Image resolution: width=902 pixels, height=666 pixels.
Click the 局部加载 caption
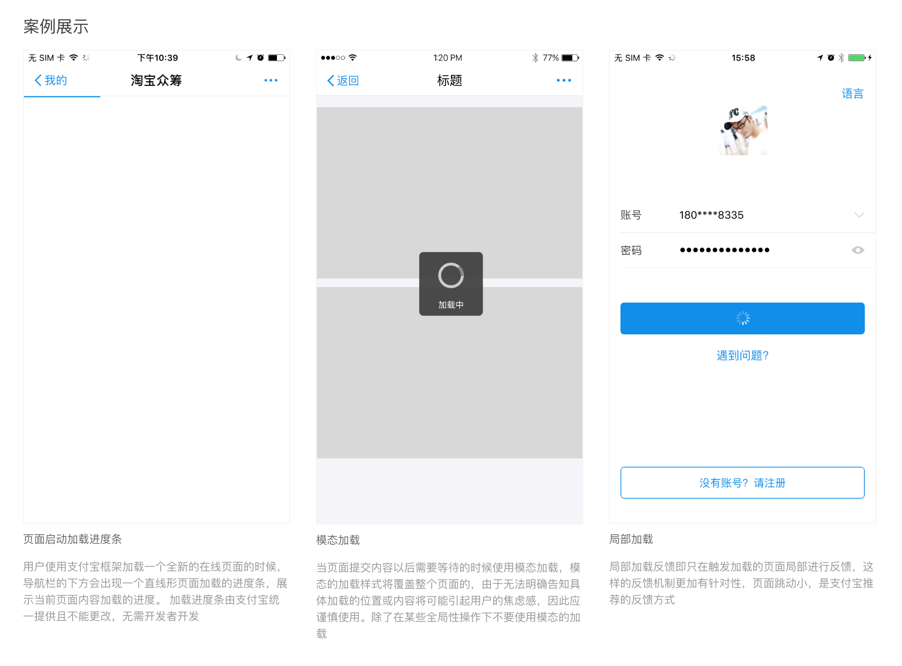point(631,539)
